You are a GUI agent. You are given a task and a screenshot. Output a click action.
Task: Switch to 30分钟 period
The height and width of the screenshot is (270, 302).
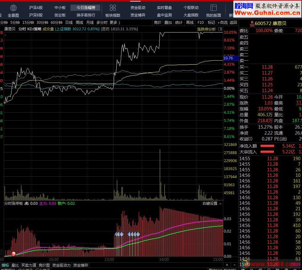tap(42, 23)
